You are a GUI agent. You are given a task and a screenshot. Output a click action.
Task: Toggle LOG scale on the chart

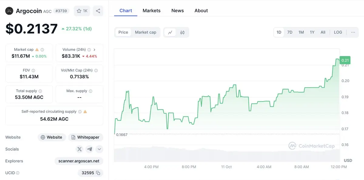click(338, 32)
